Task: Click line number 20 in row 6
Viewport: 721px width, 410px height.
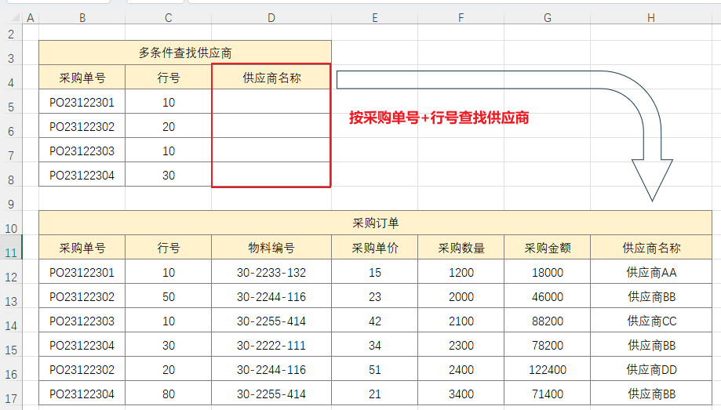Action: click(169, 126)
